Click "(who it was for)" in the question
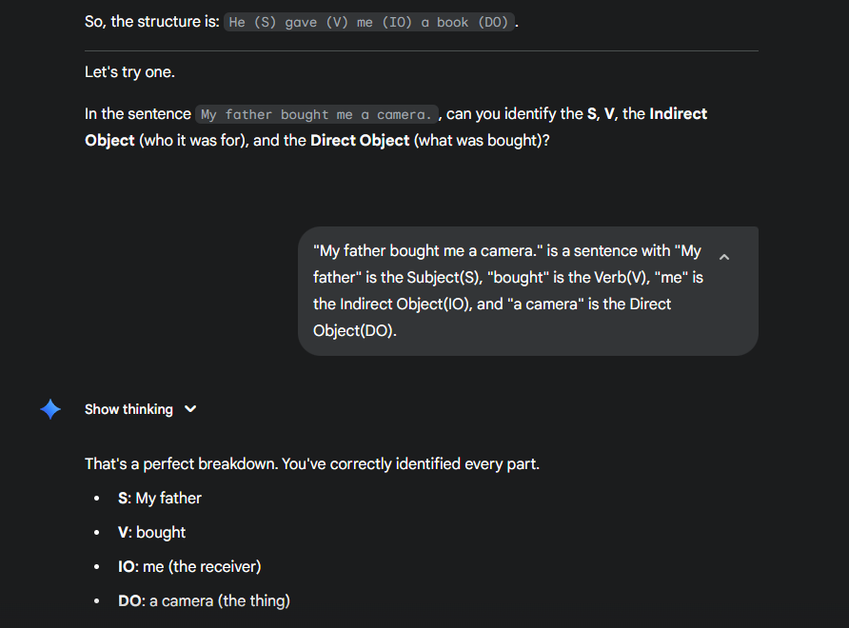 [193, 140]
